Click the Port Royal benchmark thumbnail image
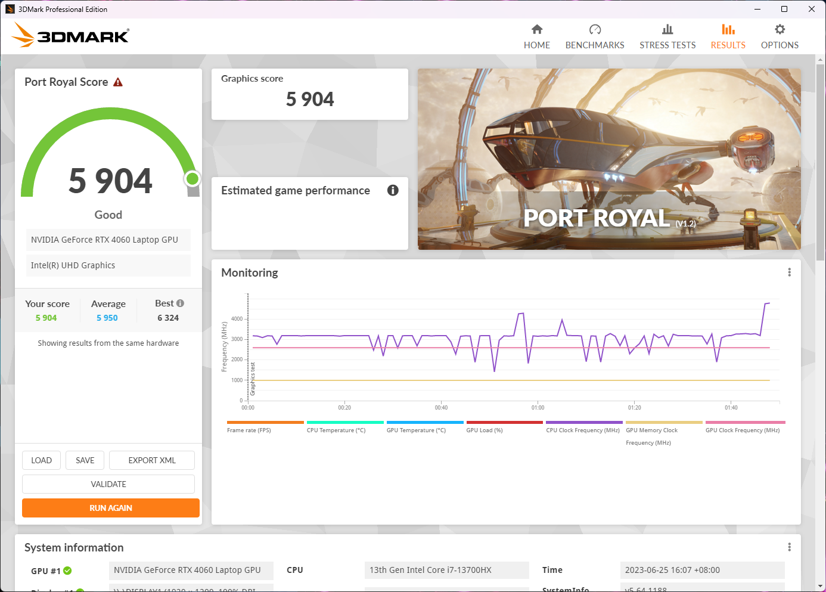 tap(609, 159)
